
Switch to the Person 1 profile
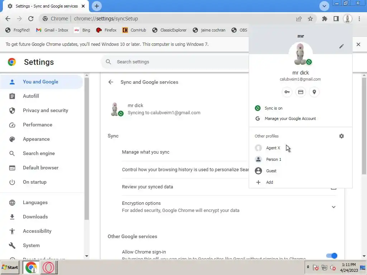(x=301, y=159)
